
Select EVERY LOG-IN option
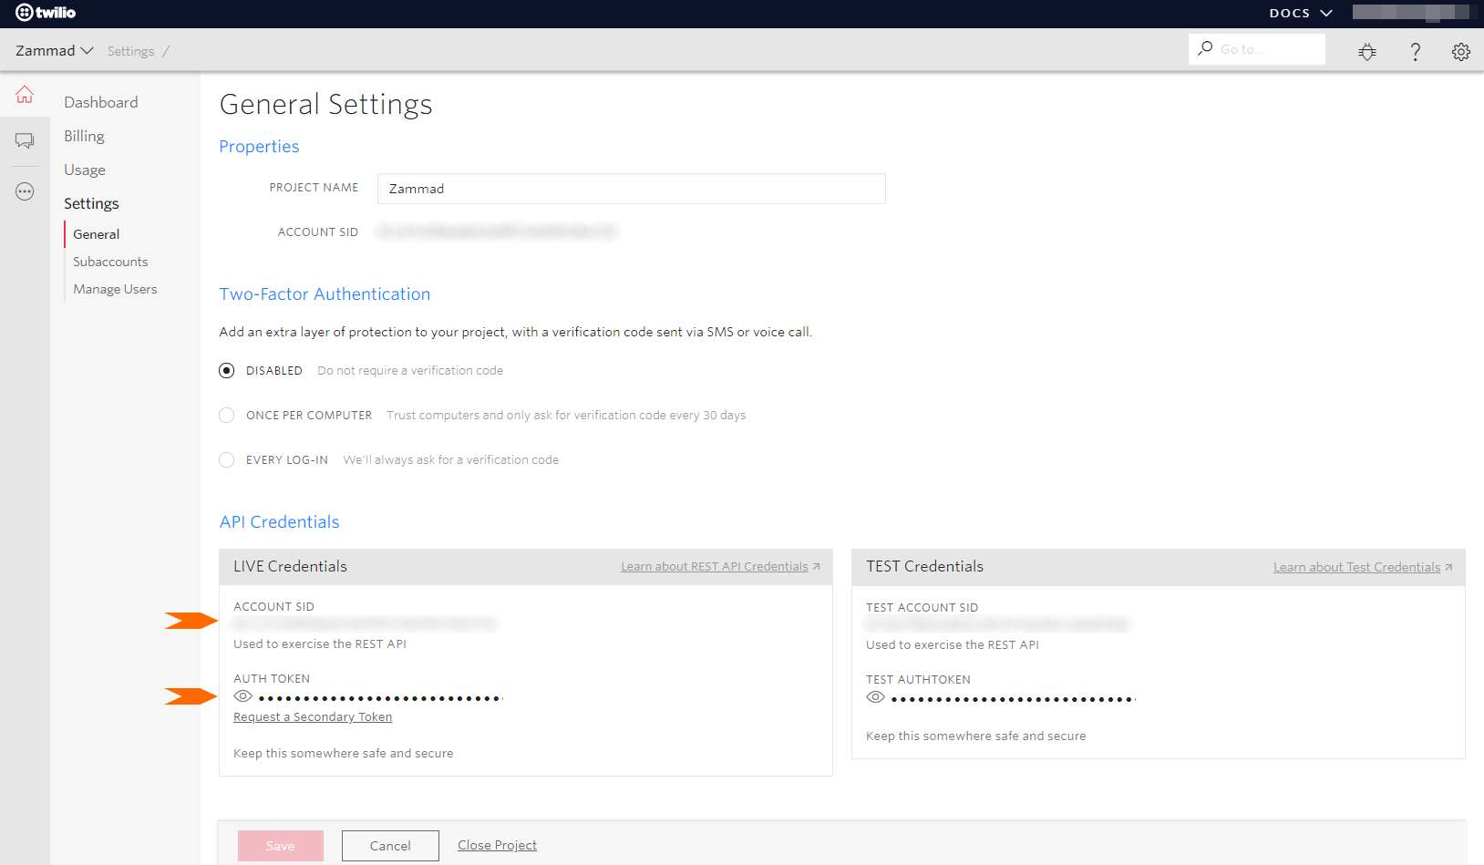tap(227, 459)
